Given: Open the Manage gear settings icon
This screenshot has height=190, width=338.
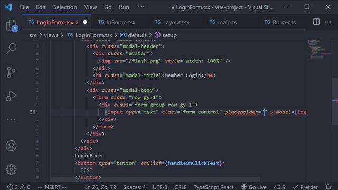Looking at the screenshot, I should tap(11, 169).
